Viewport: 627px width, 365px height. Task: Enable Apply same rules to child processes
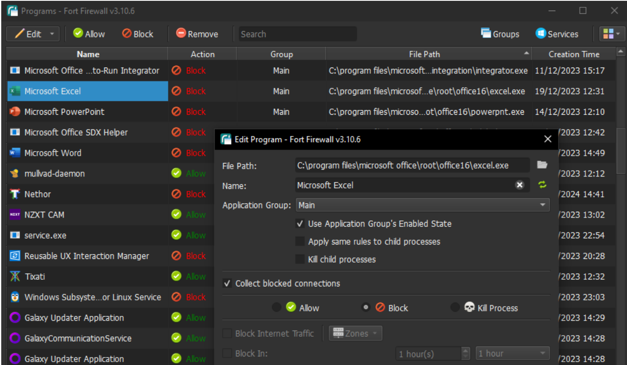[300, 242]
